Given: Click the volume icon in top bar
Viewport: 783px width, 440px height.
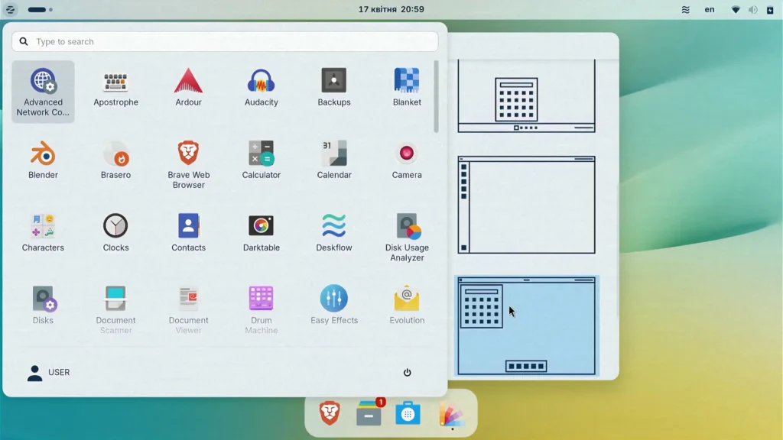Looking at the screenshot, I should [752, 9].
